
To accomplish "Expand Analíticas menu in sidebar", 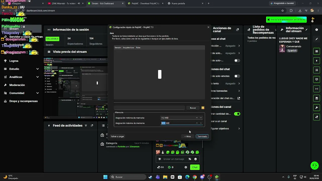I will 22,77.
